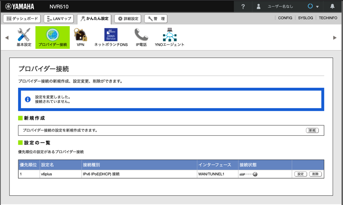
Task: Click the ユーザー名なし user label
Action: pyautogui.click(x=280, y=6)
